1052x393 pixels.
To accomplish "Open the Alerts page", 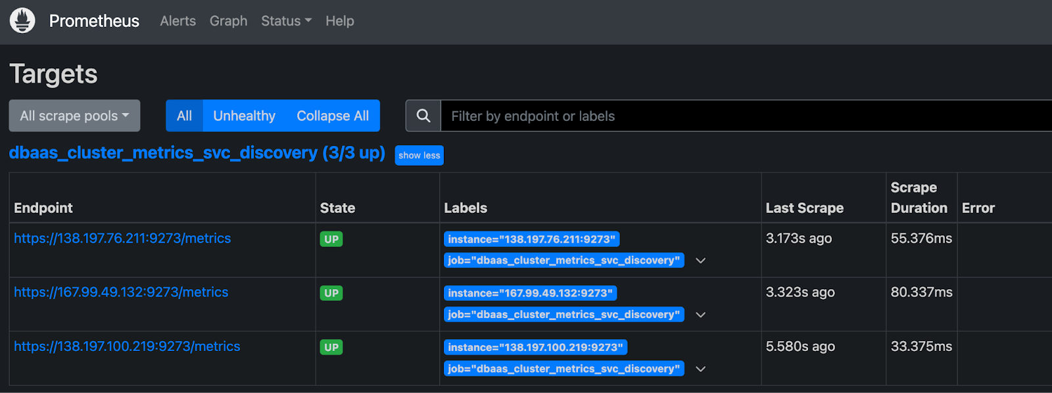I will (x=178, y=21).
